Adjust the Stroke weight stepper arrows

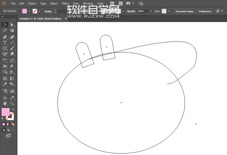pyautogui.click(x=55, y=11)
